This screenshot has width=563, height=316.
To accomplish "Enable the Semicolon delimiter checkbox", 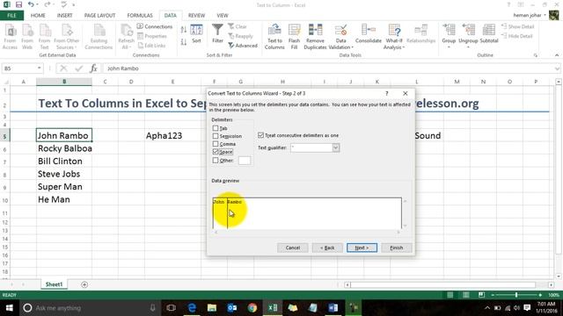I will pyautogui.click(x=216, y=136).
